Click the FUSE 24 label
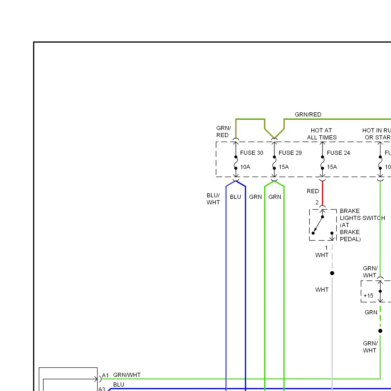 coord(338,153)
